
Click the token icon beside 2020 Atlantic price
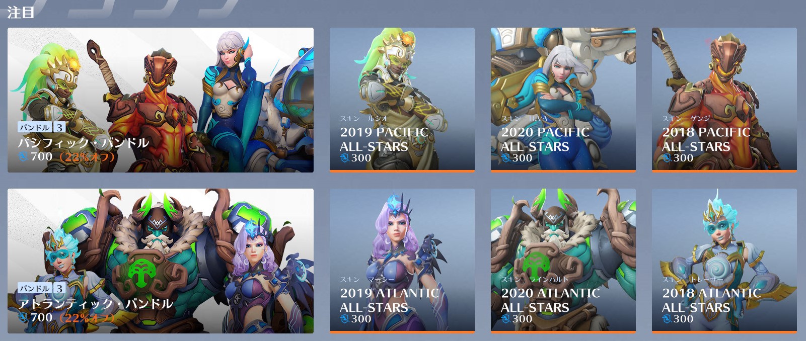pyautogui.click(x=506, y=319)
